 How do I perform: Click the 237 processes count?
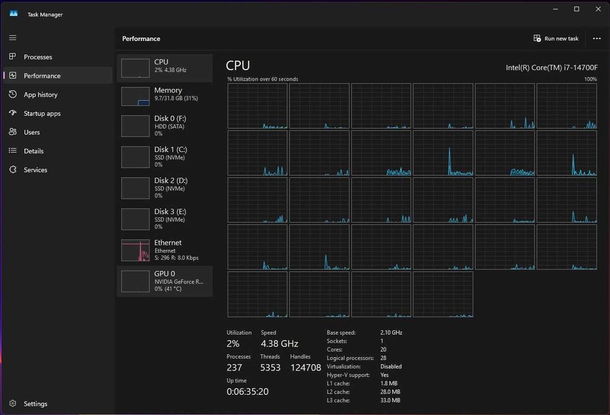pos(234,367)
